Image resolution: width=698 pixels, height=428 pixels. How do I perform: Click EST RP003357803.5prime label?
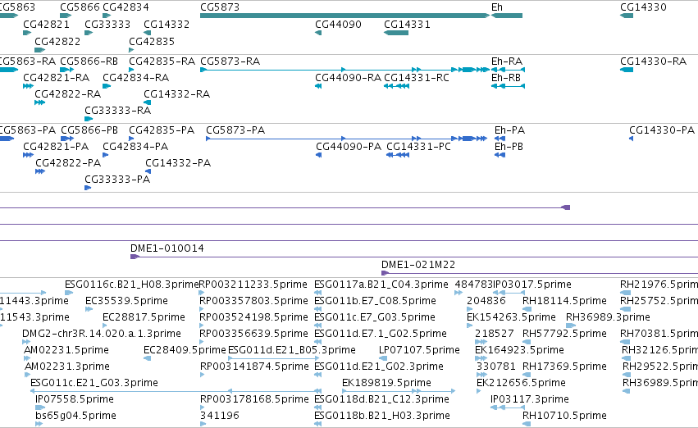254,301
